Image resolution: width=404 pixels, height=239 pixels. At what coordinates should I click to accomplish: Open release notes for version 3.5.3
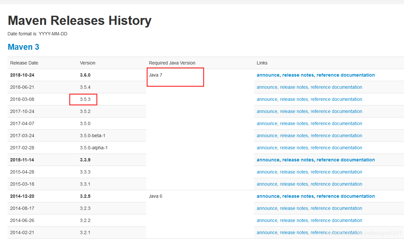294,99
